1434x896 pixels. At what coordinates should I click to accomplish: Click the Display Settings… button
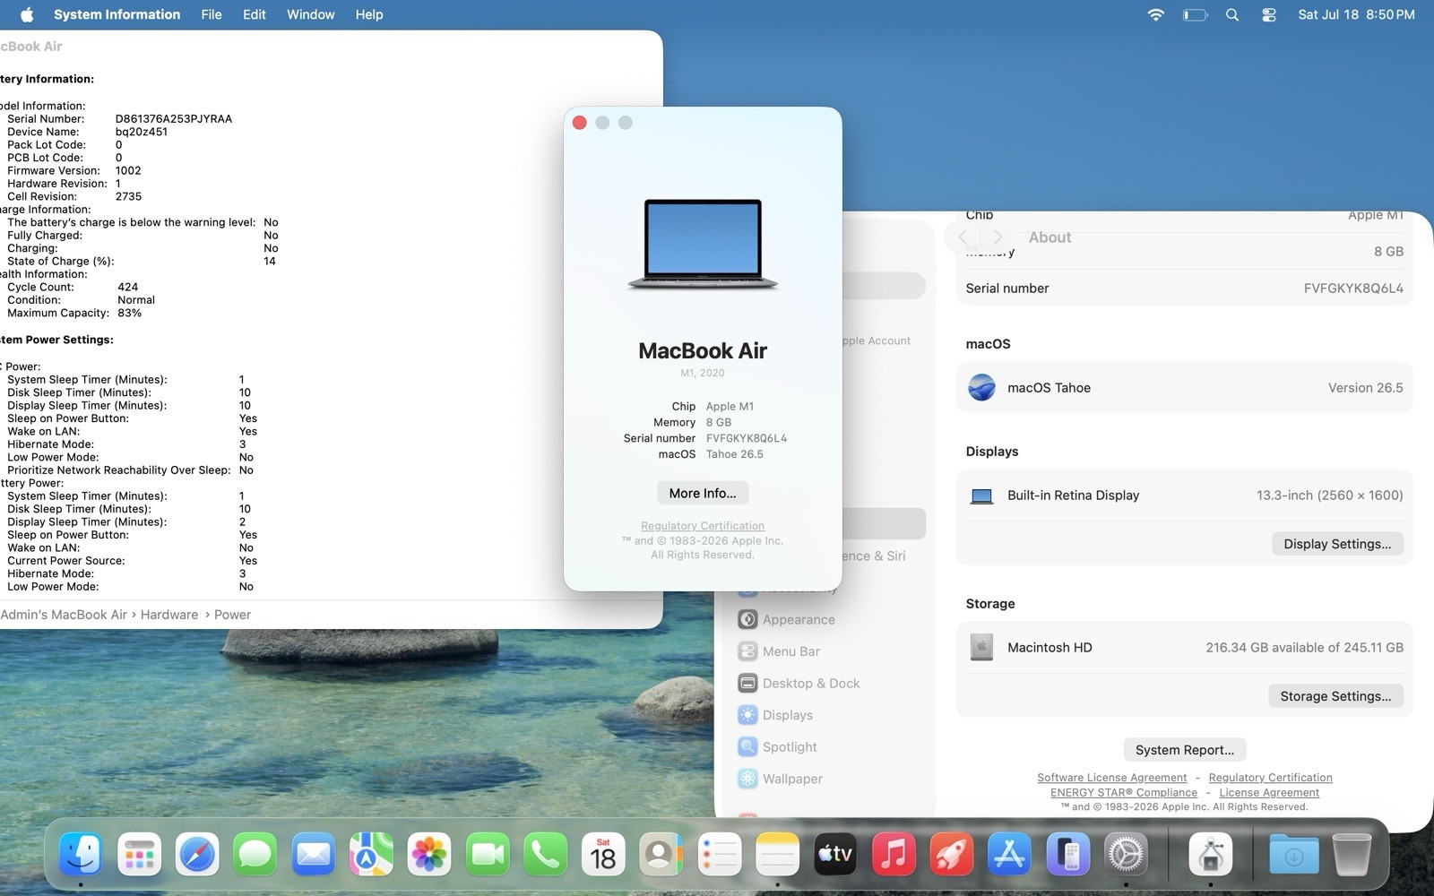pyautogui.click(x=1337, y=544)
